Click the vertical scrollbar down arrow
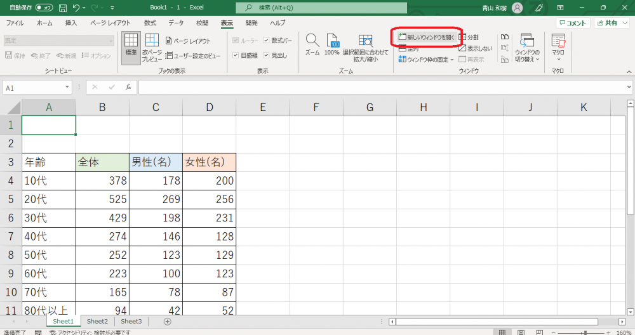The image size is (635, 335). [630, 312]
